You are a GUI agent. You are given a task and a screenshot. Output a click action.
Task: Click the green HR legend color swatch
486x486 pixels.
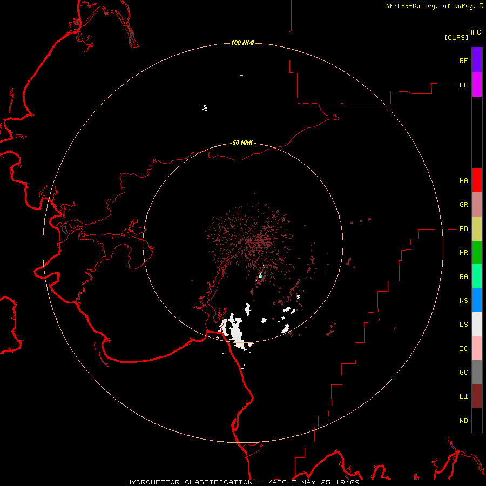pyautogui.click(x=477, y=253)
